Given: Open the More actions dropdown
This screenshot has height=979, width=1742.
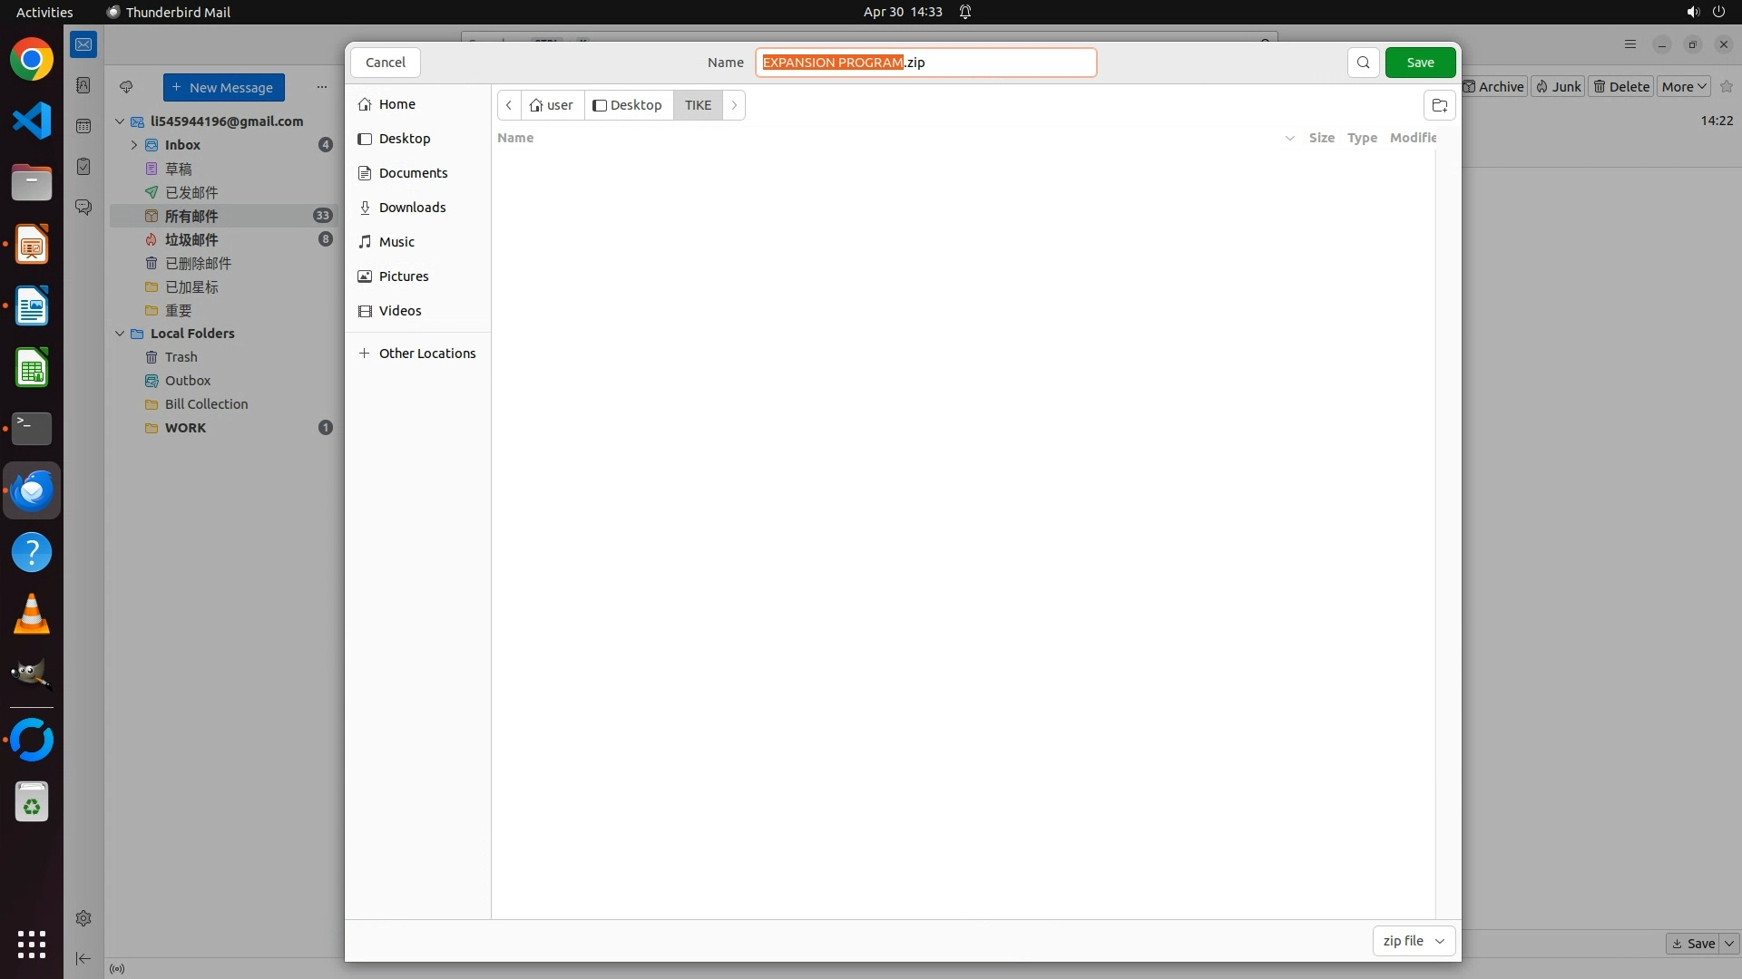Looking at the screenshot, I should tap(1684, 87).
